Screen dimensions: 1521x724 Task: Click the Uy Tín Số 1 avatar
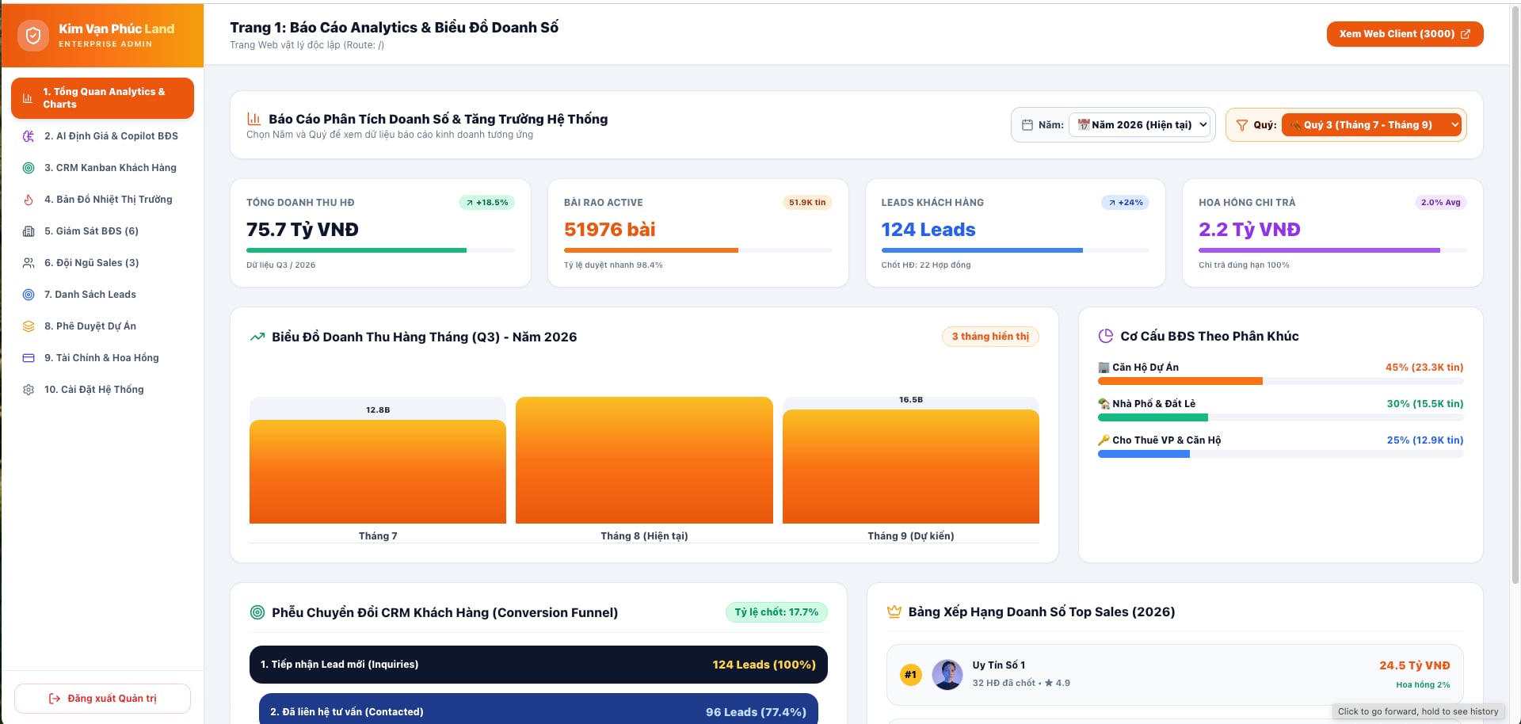point(947,675)
